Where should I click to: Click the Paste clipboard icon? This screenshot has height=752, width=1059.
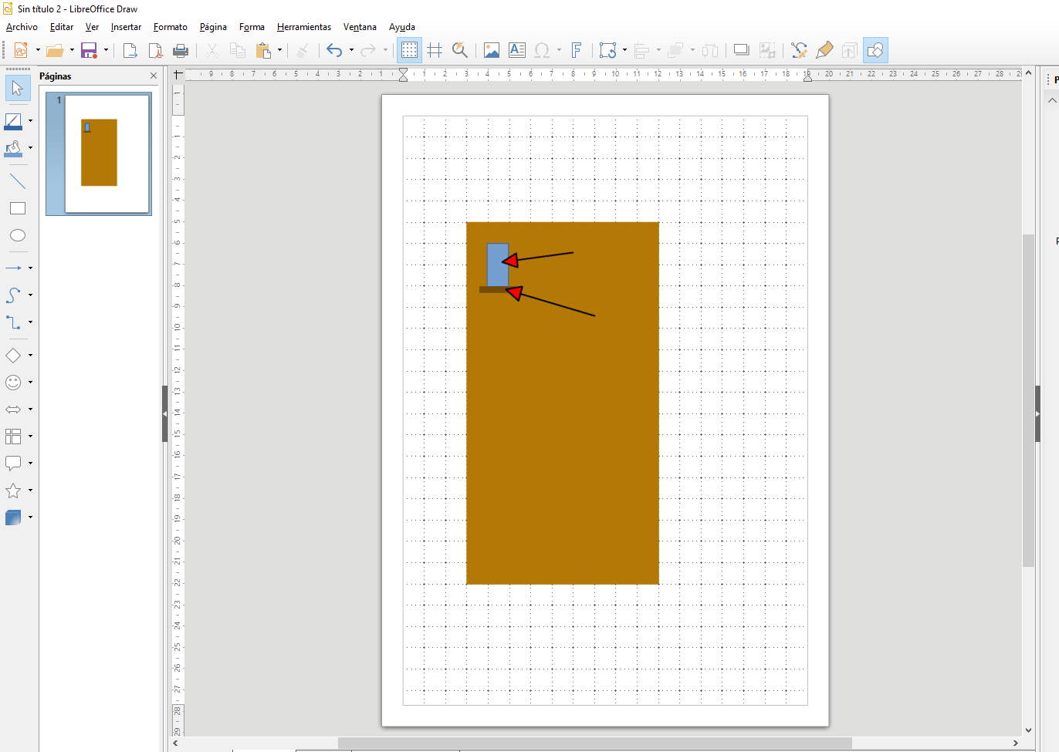coord(263,50)
